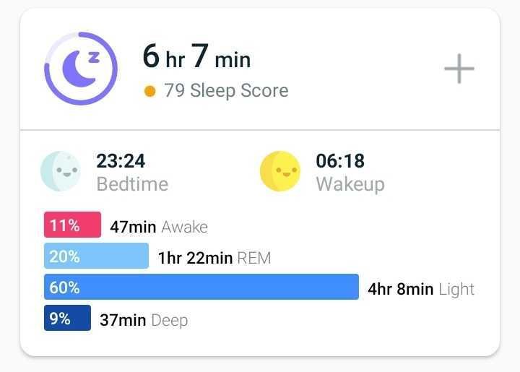Viewport: 520px width, 372px height.
Task: Tap the 23:24 bedtime value
Action: click(121, 161)
